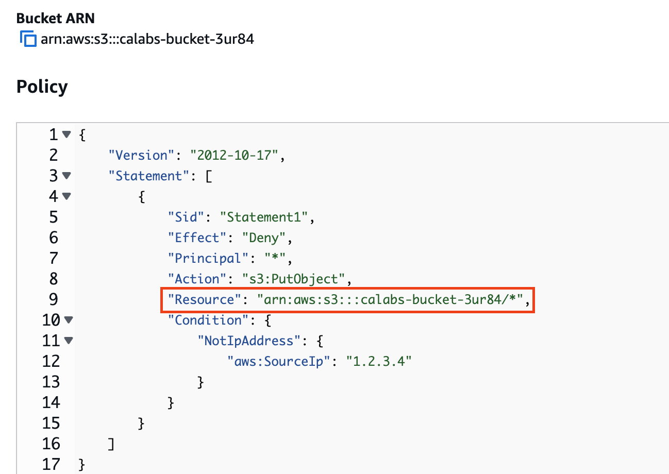Click the "Resource" key on line 9

pyautogui.click(x=205, y=299)
